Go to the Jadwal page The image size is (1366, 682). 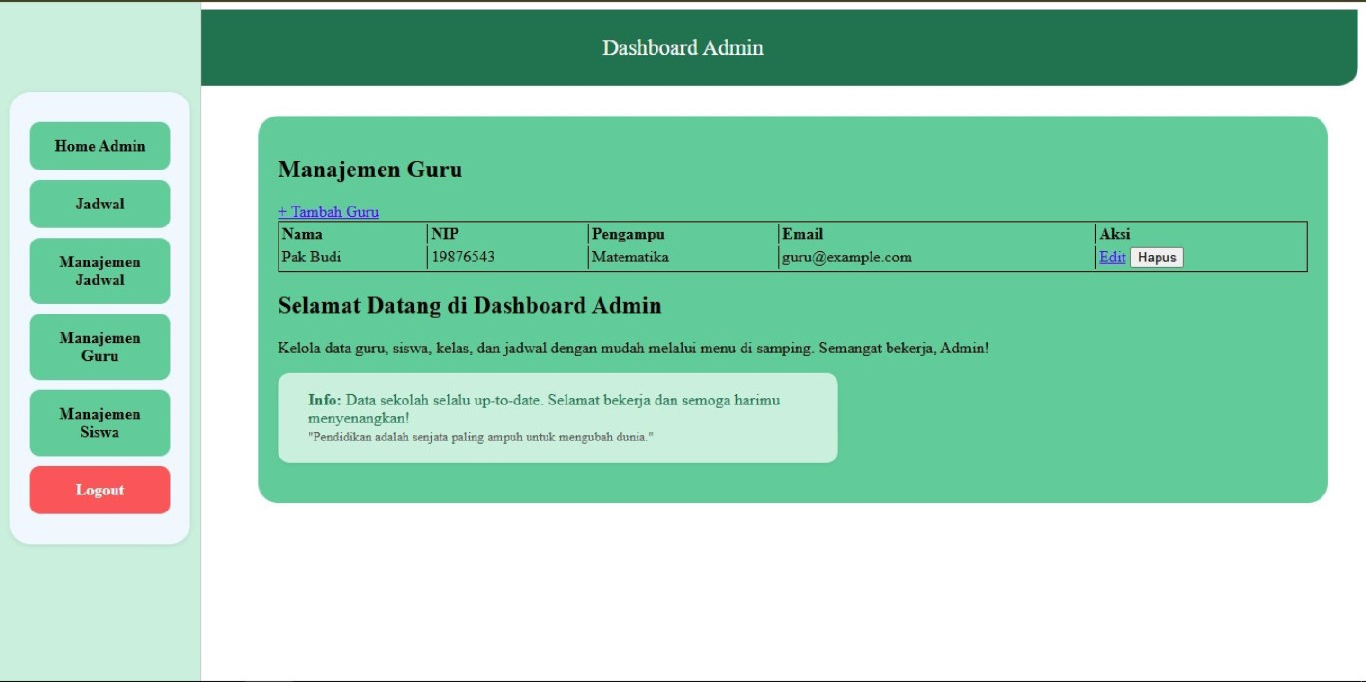[x=99, y=204]
